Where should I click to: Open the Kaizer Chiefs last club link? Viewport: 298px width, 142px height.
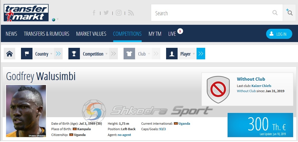click(x=261, y=86)
